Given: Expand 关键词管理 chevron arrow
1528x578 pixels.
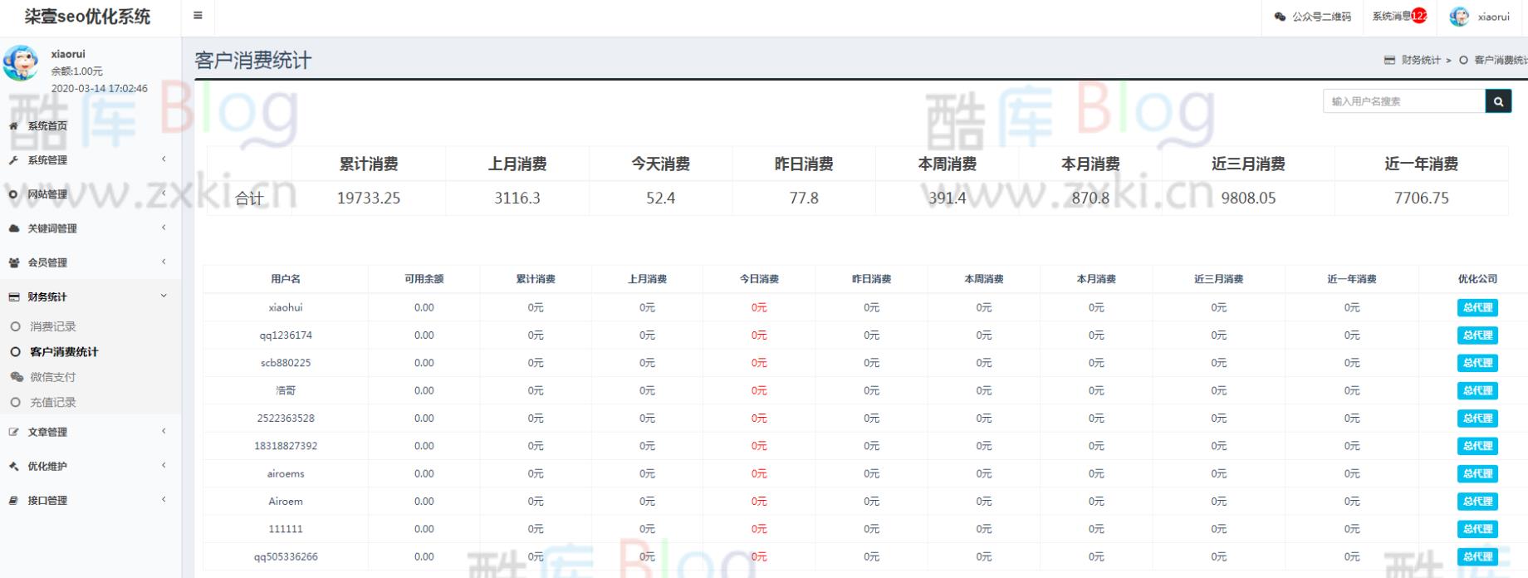Looking at the screenshot, I should (164, 227).
